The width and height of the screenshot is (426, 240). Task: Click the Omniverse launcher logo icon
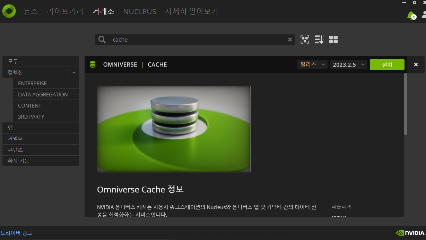(x=9, y=11)
